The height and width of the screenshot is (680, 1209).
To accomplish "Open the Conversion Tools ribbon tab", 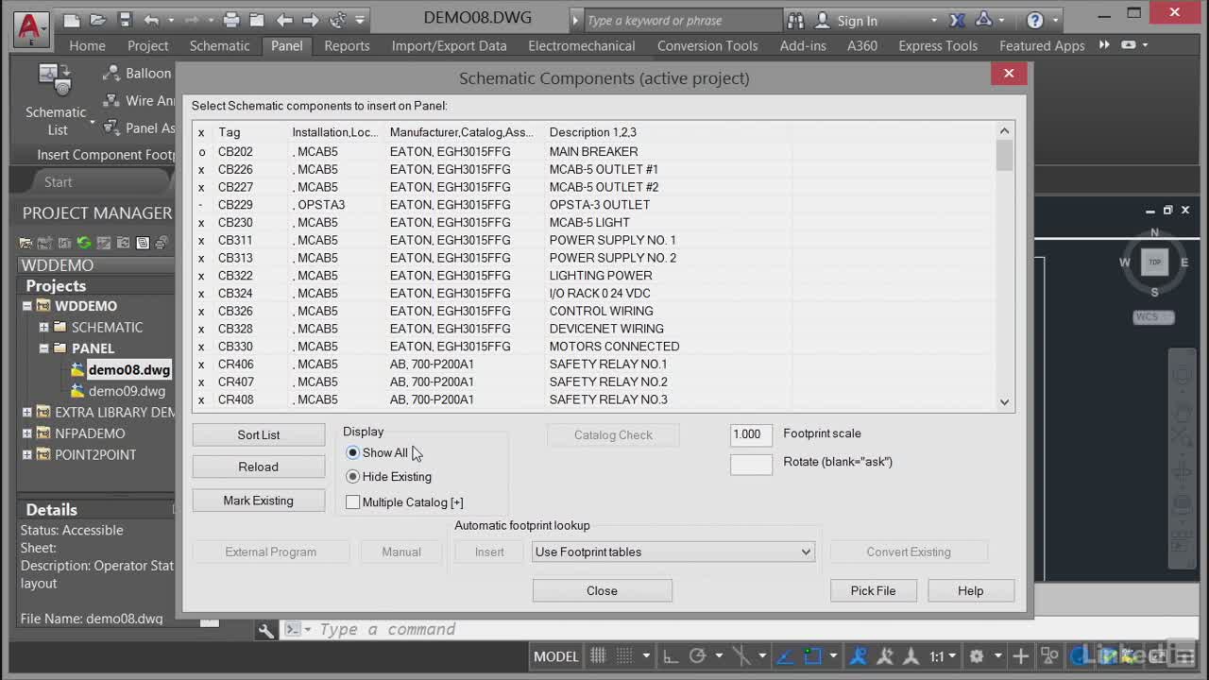I will point(707,45).
